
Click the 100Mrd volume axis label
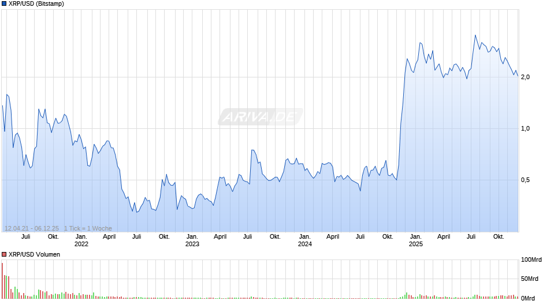point(531,259)
